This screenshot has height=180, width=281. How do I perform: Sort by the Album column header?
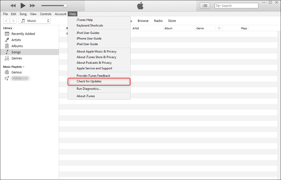tap(179, 28)
